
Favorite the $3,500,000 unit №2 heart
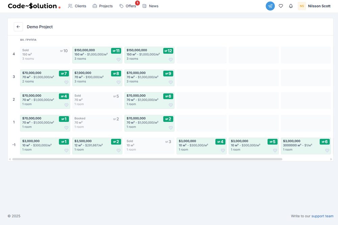(119, 151)
